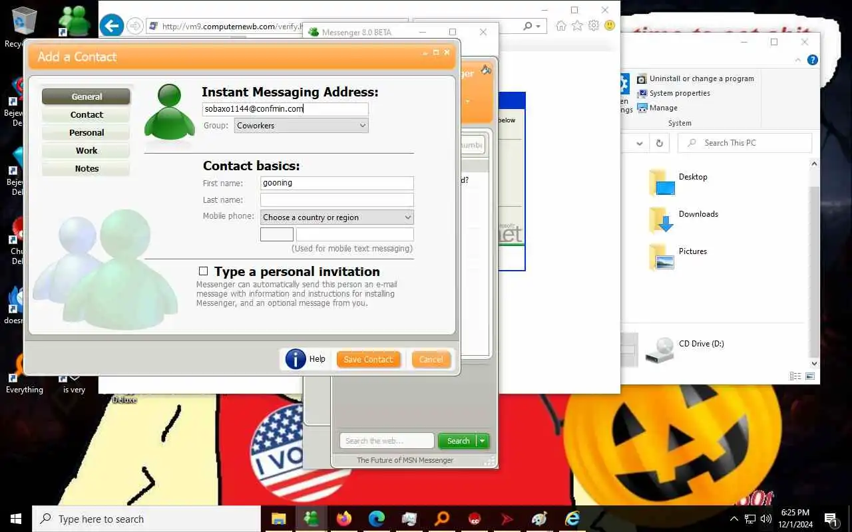Click the Forward arrow in Internet Explorer
852x532 pixels.
135,26
